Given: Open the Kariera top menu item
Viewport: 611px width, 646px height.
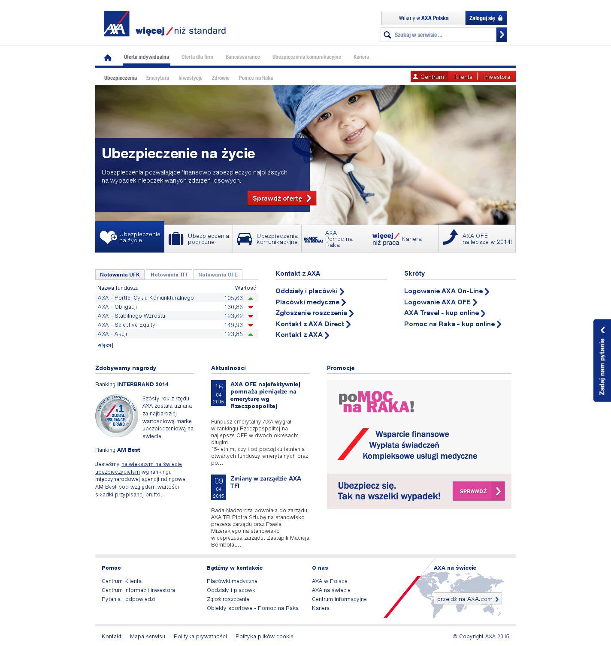Looking at the screenshot, I should tap(361, 57).
